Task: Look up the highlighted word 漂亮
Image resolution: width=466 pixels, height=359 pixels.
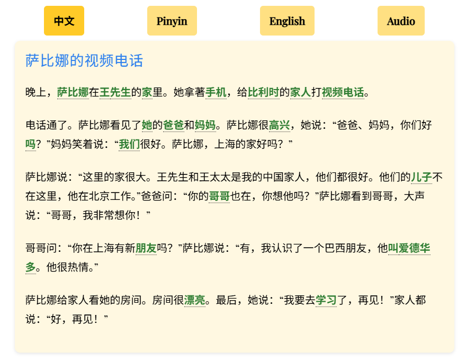Action: 194,300
